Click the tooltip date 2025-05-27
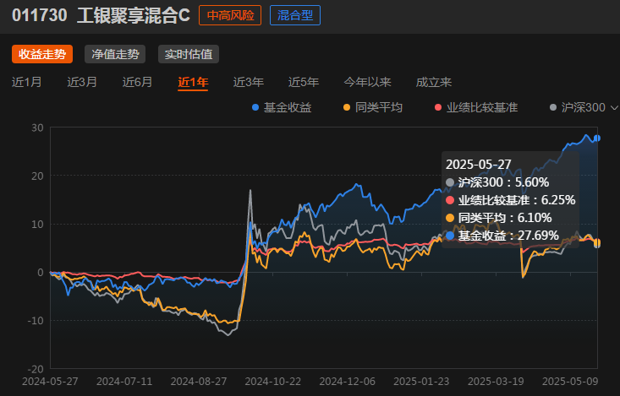Viewport: 620px width, 396px height. tap(479, 165)
